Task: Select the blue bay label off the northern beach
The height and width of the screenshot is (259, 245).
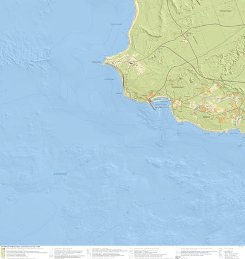Action: pyautogui.click(x=116, y=24)
